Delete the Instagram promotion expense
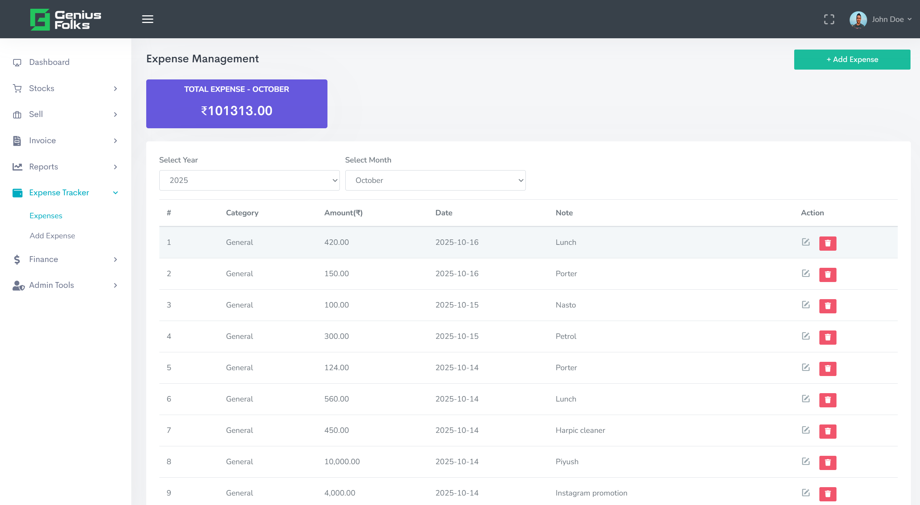This screenshot has height=505, width=920. coord(827,494)
